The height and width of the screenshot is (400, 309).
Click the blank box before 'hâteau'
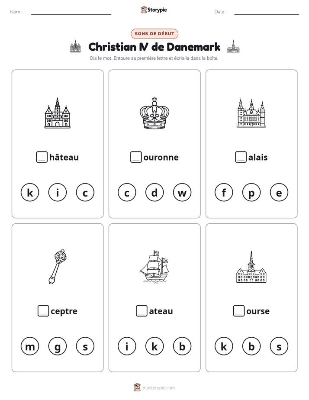(x=42, y=157)
